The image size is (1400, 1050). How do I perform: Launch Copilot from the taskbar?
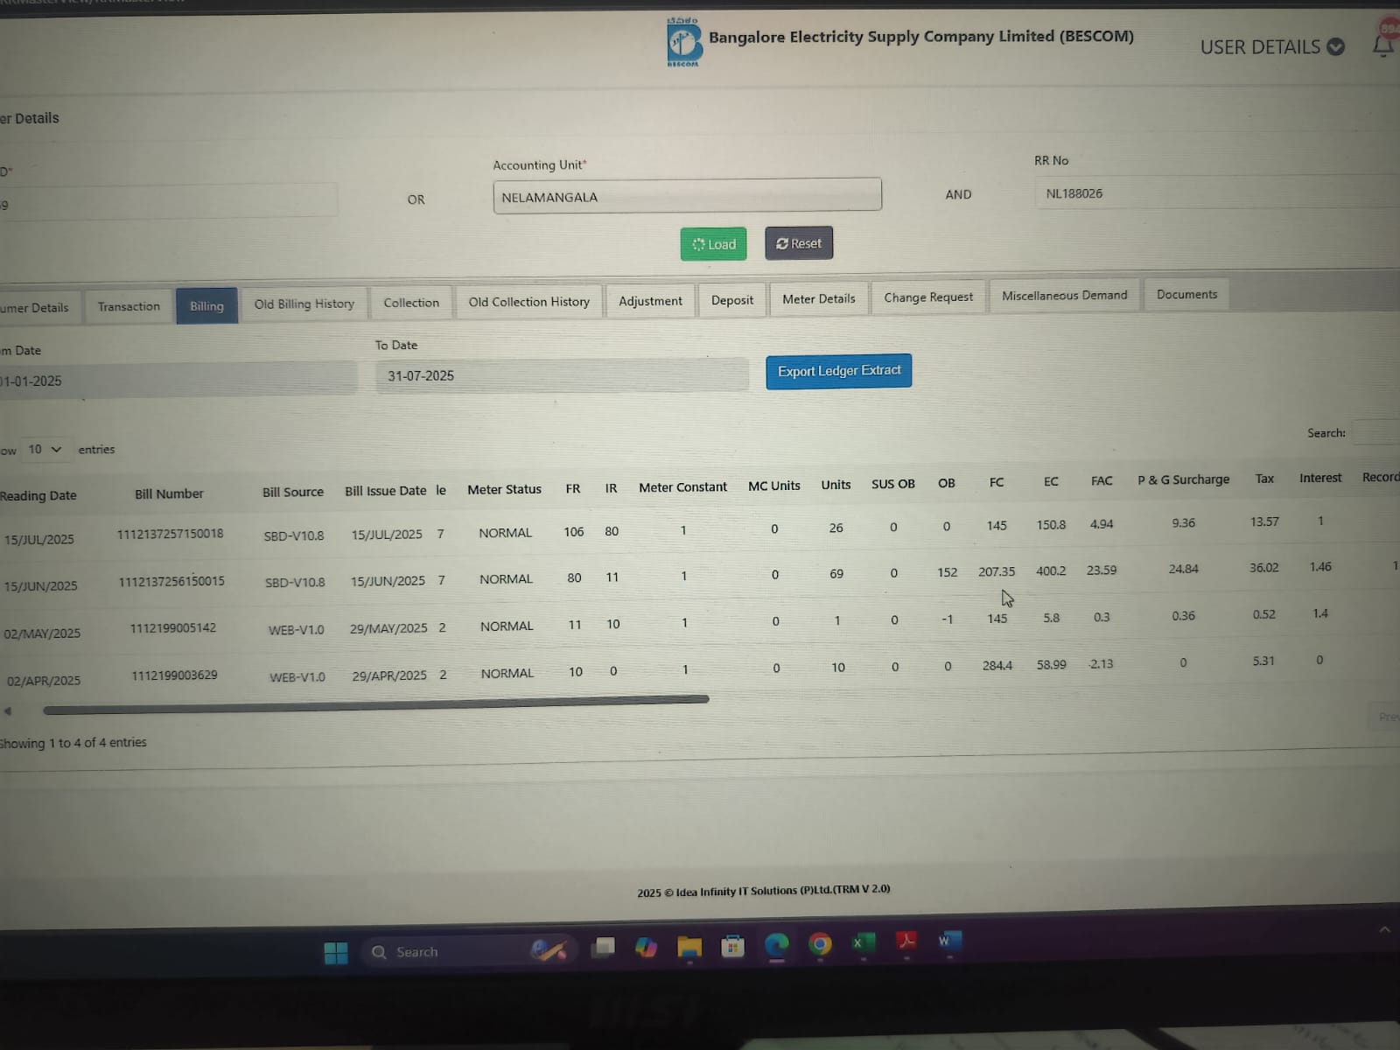[647, 947]
